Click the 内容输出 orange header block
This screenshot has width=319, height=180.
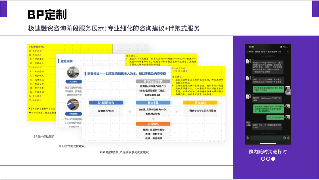pos(153,124)
